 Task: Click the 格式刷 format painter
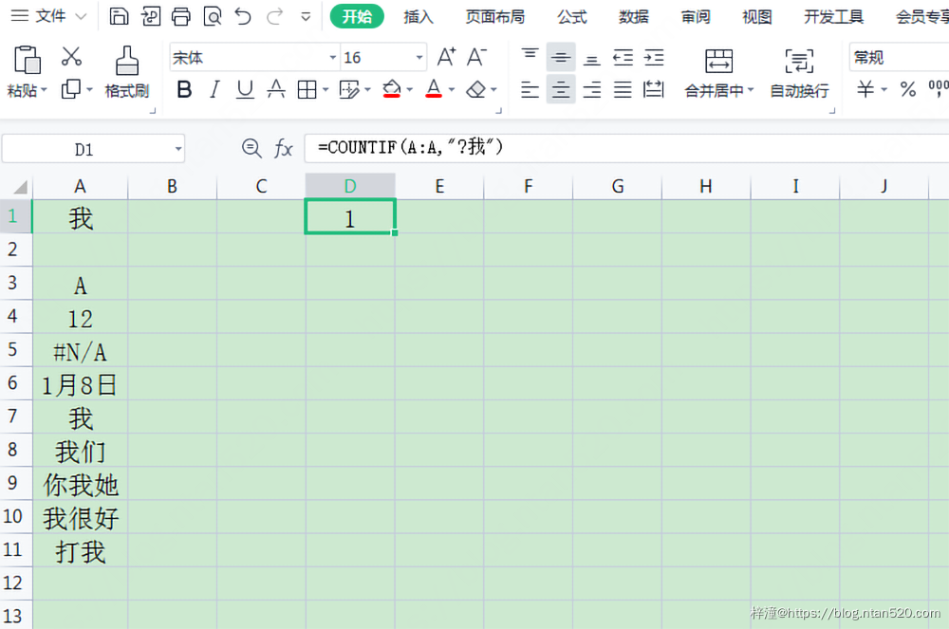point(127,72)
